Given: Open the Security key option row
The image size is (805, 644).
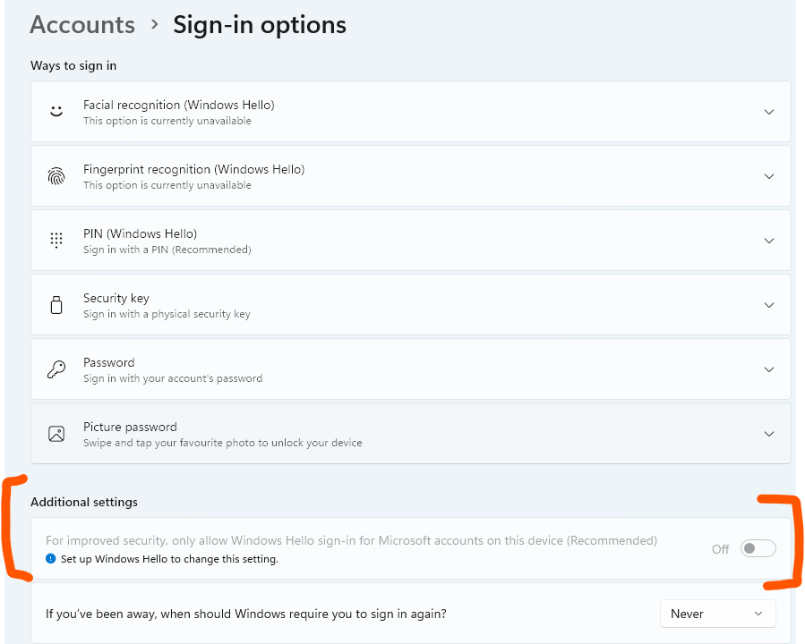Looking at the screenshot, I should coord(411,305).
